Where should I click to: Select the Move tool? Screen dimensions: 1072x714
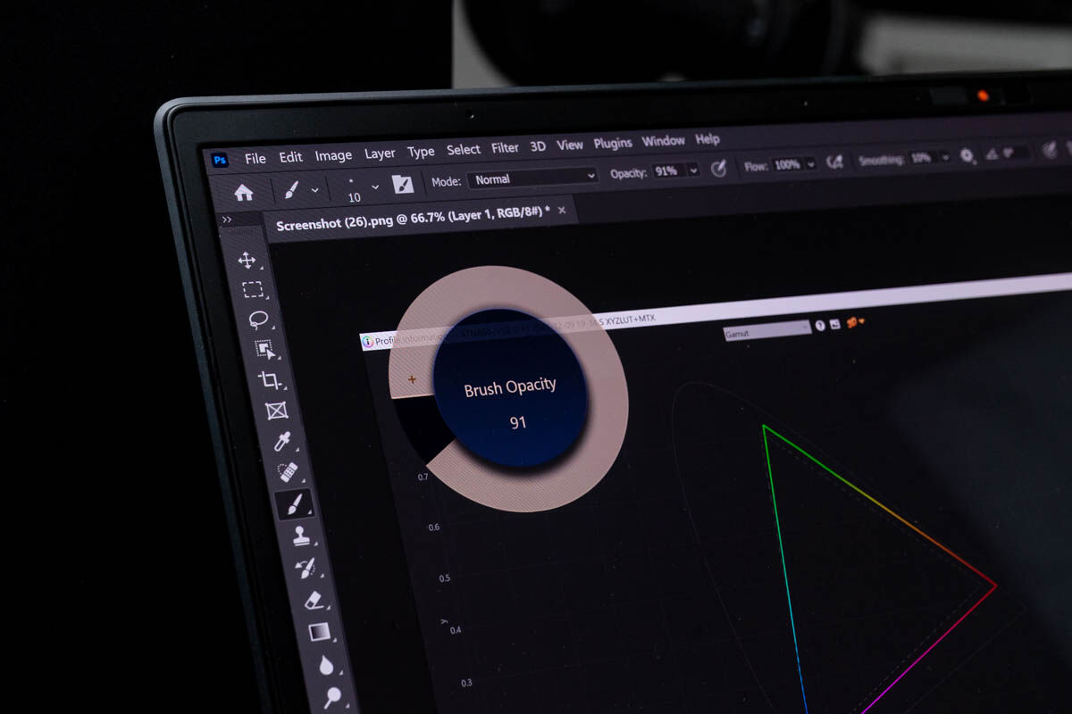pos(247,260)
